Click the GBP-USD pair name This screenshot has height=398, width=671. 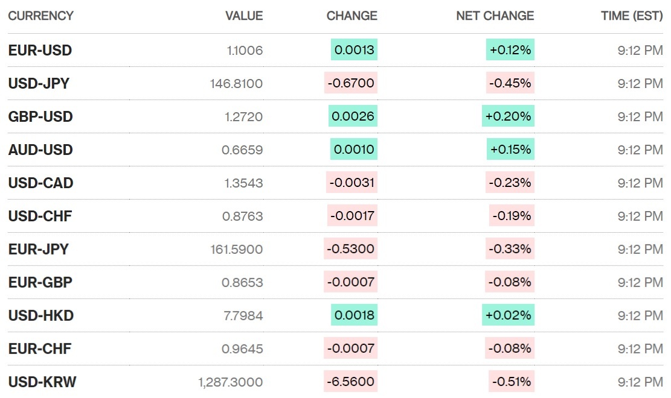point(40,116)
